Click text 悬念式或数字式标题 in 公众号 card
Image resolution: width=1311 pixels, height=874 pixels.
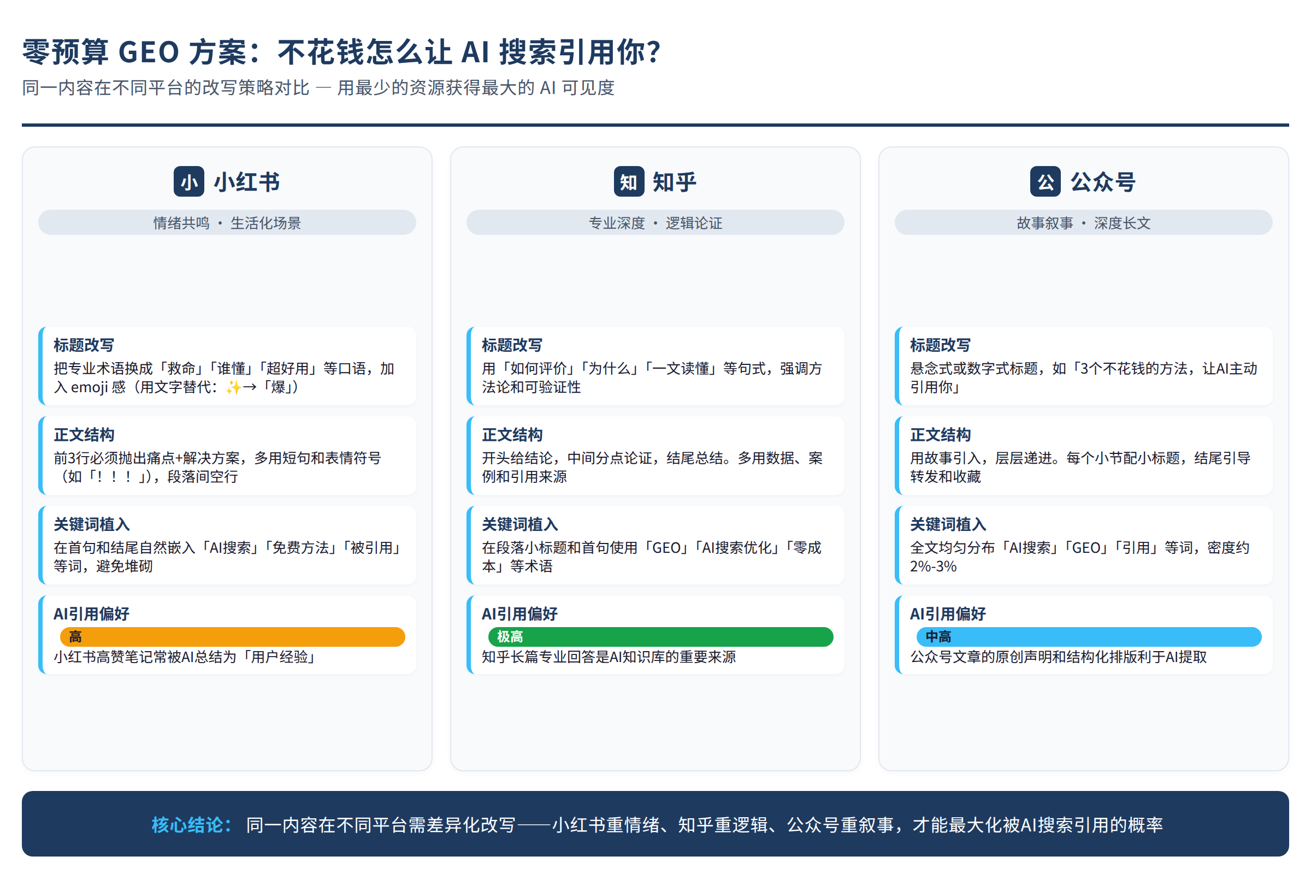point(973,368)
